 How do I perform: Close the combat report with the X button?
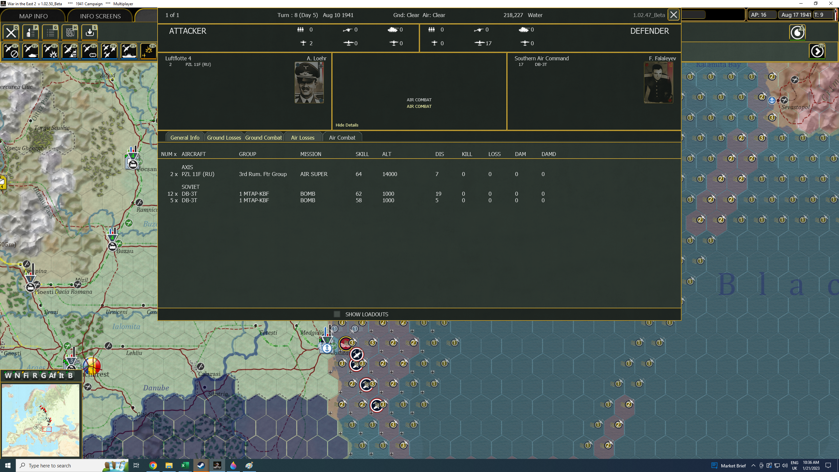point(673,15)
